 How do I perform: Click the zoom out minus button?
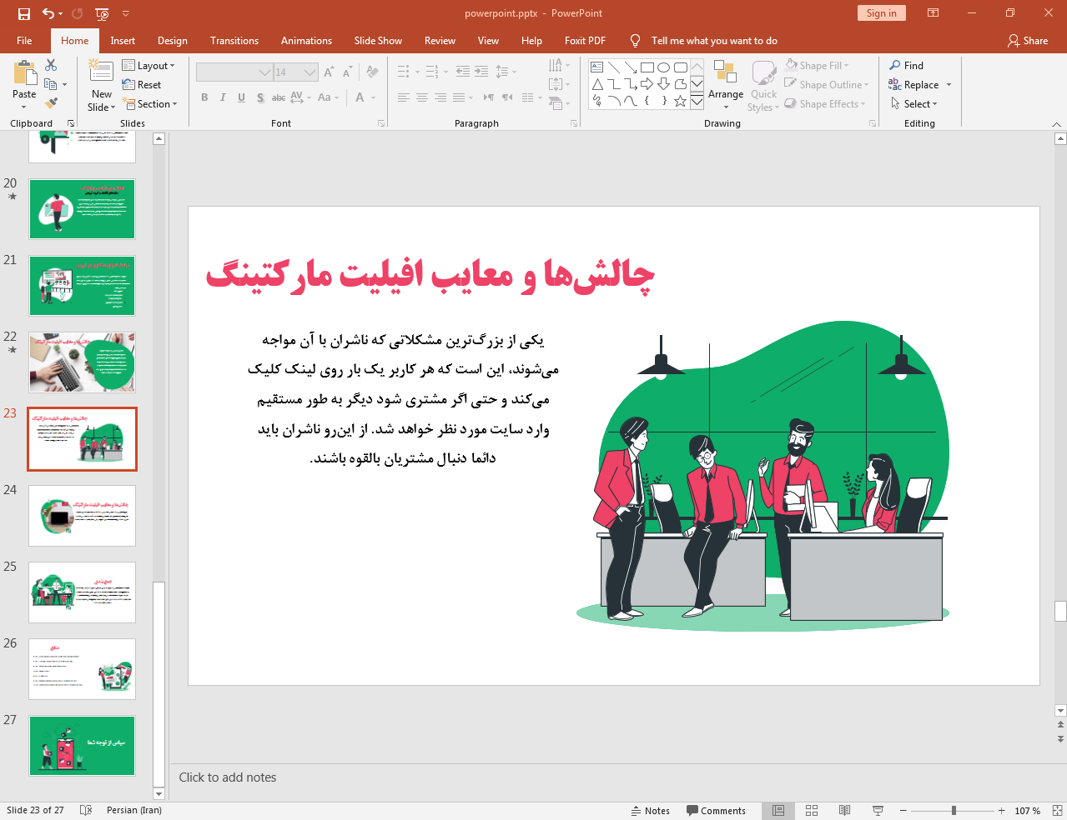pyautogui.click(x=903, y=811)
